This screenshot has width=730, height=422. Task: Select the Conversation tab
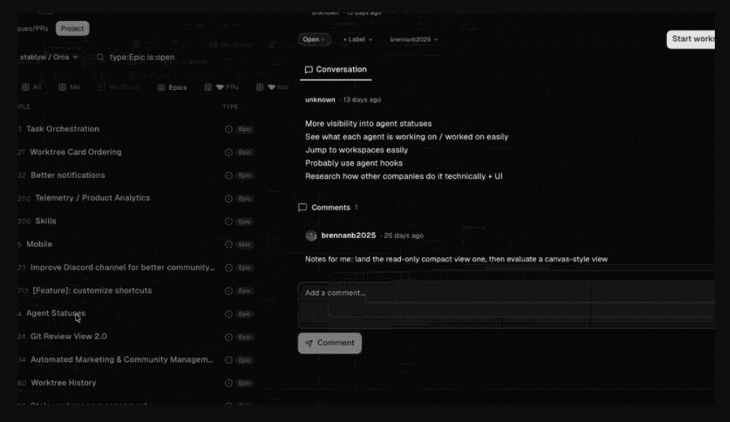(336, 70)
